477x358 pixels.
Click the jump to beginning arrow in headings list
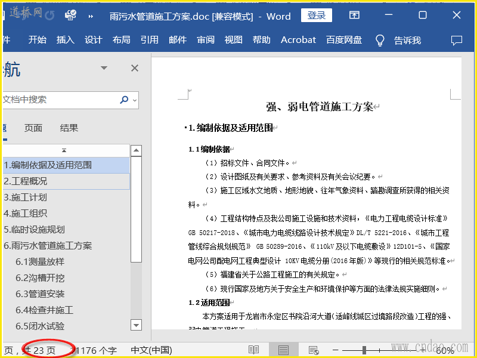click(64, 150)
